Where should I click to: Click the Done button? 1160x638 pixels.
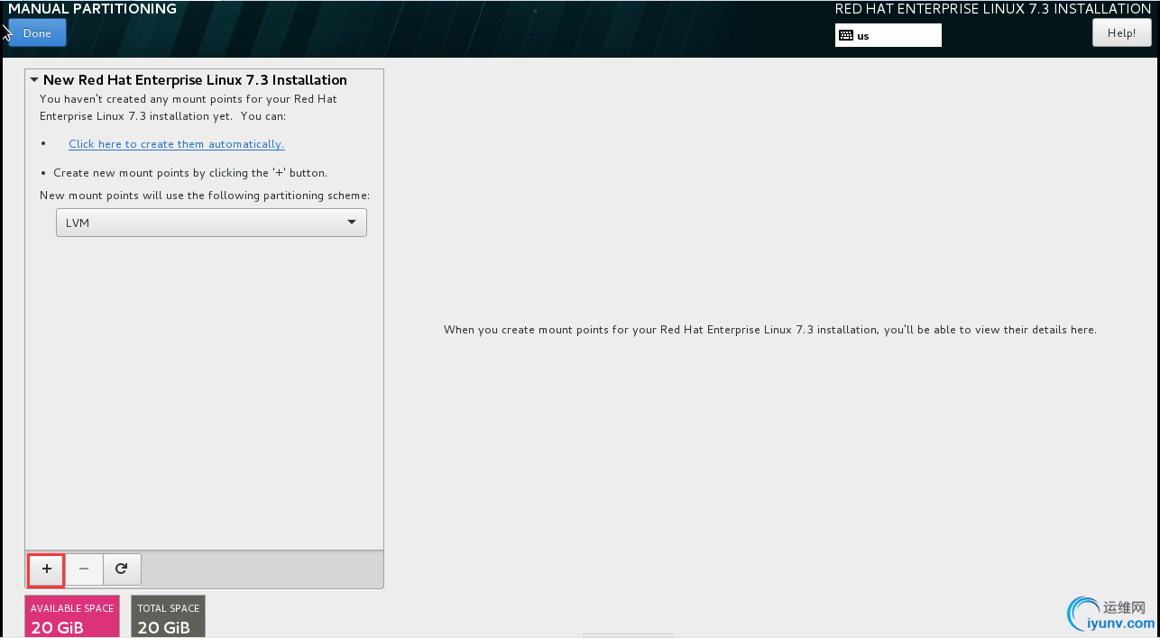click(37, 33)
